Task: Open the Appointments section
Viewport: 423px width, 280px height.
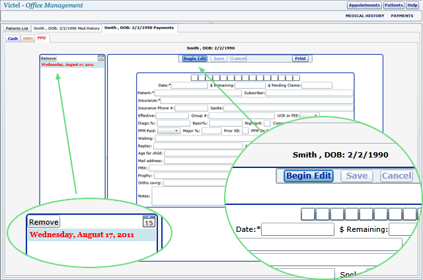Action: point(364,5)
